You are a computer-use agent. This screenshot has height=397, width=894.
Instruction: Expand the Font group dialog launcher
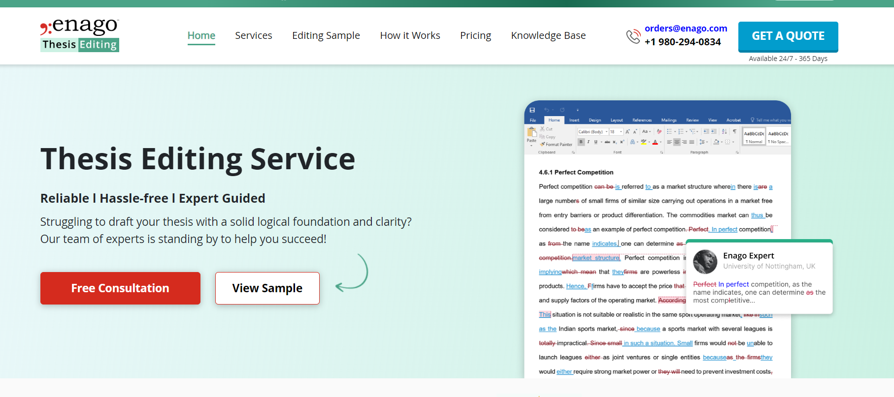pyautogui.click(x=662, y=153)
